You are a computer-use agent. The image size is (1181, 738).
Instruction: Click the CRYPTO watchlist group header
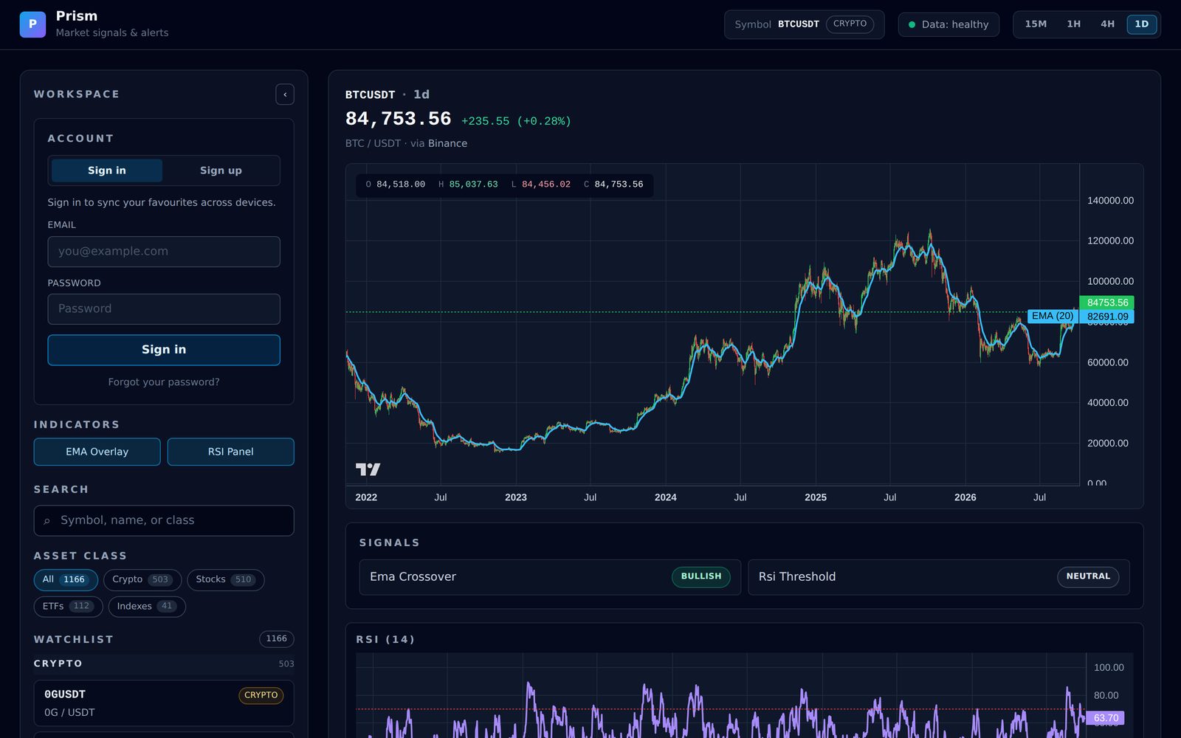[164, 664]
